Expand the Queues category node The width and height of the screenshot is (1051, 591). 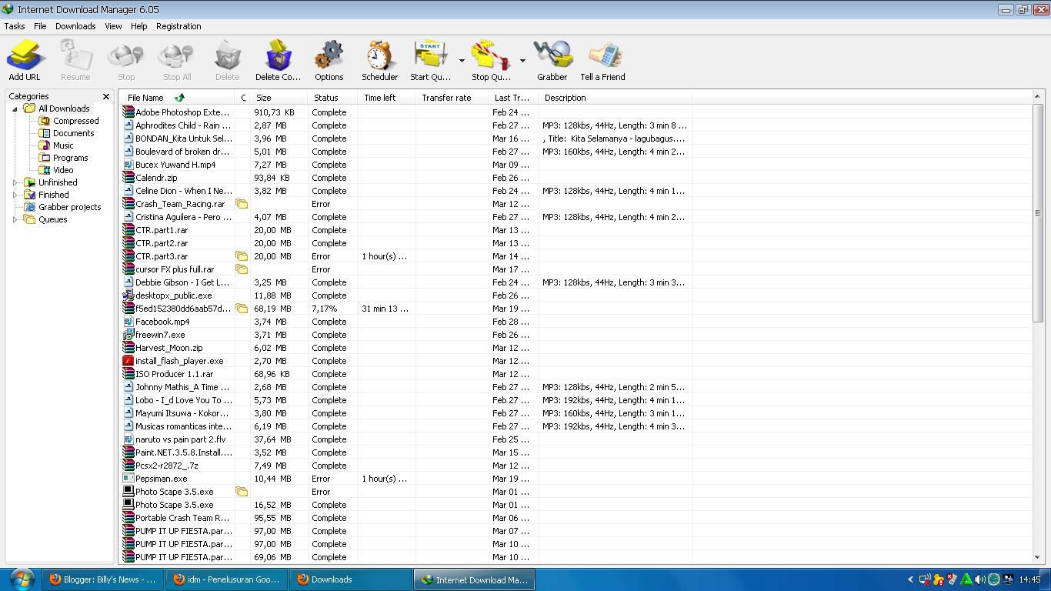pos(15,219)
